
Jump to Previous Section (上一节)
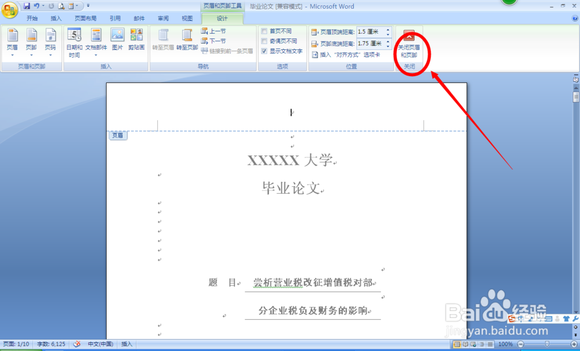click(x=213, y=31)
